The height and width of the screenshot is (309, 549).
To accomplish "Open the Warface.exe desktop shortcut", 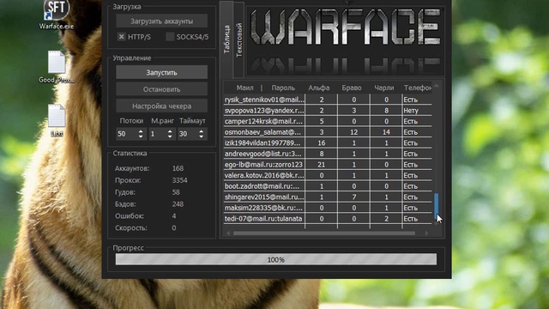I will (x=57, y=15).
